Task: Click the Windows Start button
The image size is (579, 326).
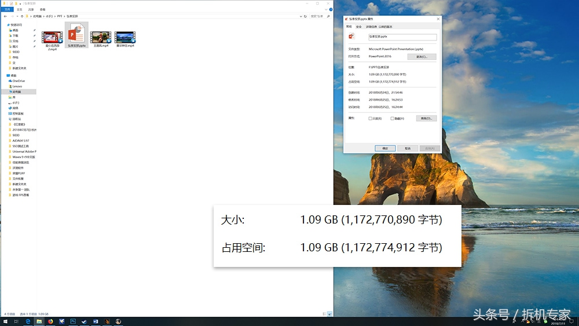Action: (5, 321)
